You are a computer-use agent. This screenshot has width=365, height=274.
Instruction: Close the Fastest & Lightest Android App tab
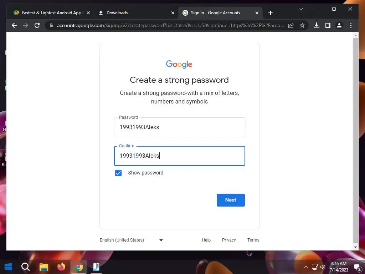point(88,13)
